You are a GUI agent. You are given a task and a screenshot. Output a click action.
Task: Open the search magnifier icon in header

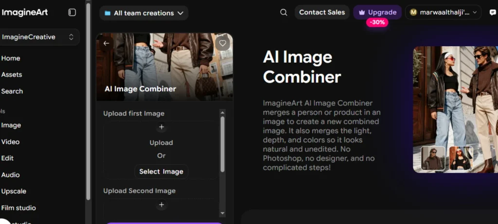pyautogui.click(x=284, y=12)
